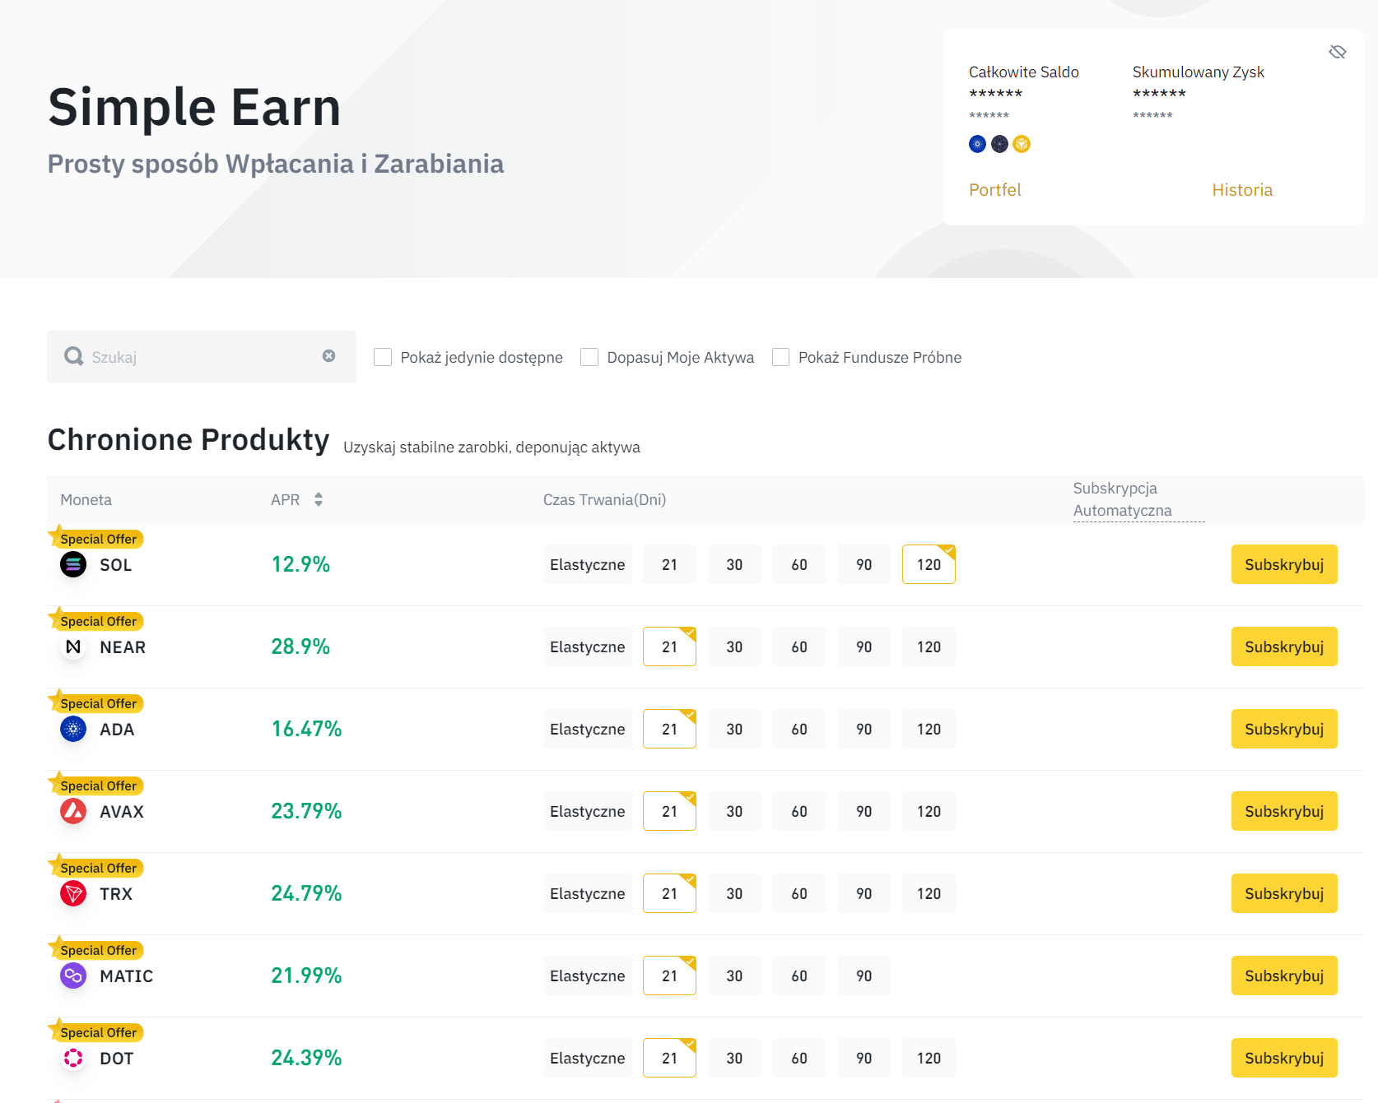Viewport: 1378px width, 1103px height.
Task: Click the NEAR coin logo
Action: pyautogui.click(x=73, y=647)
